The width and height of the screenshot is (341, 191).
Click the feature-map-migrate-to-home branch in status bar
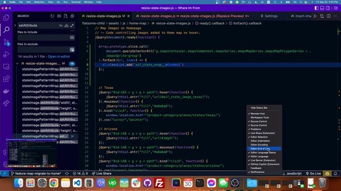coord(36,173)
